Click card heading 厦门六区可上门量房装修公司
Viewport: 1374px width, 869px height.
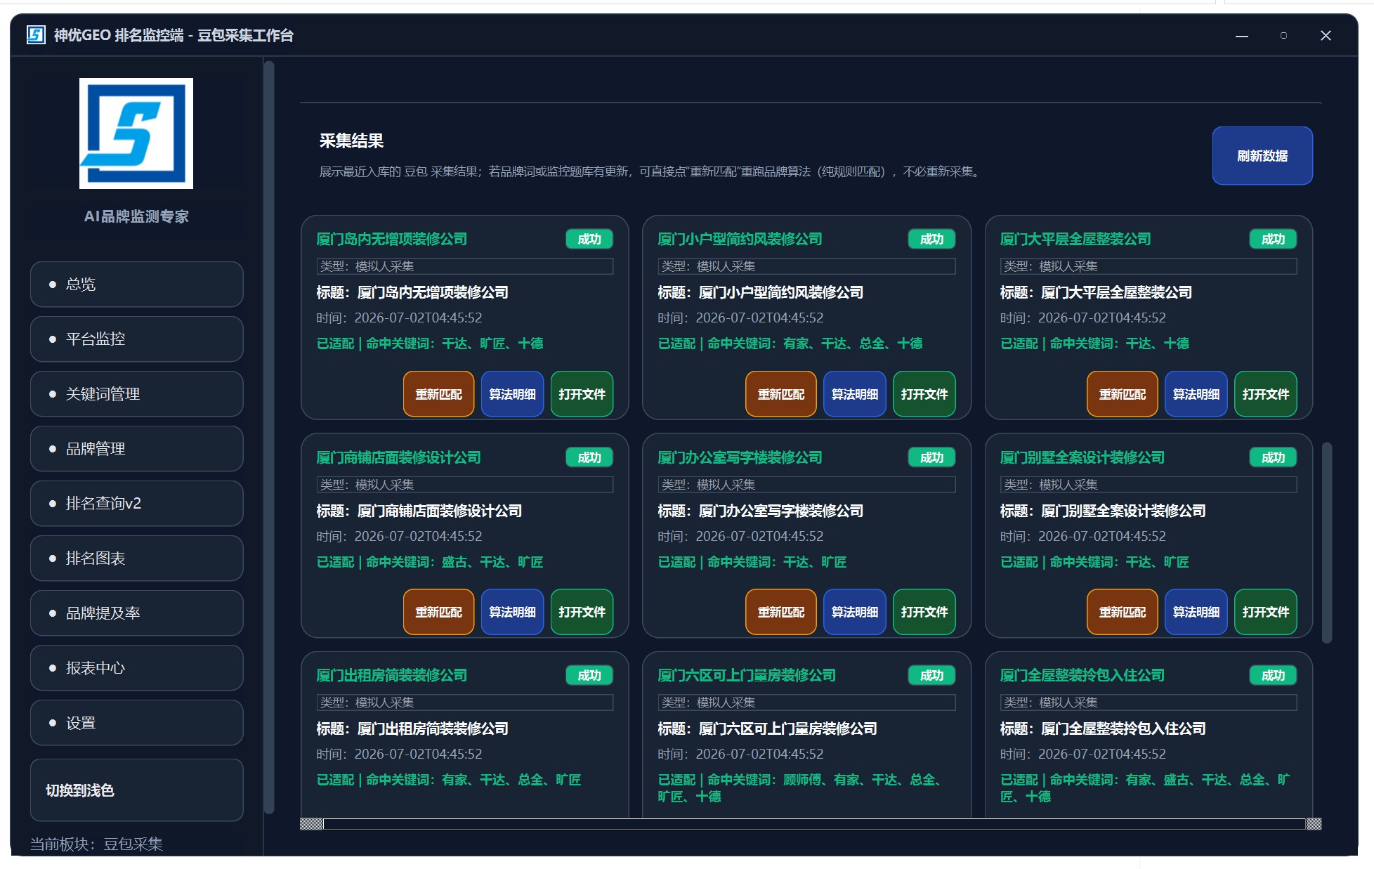tap(747, 675)
